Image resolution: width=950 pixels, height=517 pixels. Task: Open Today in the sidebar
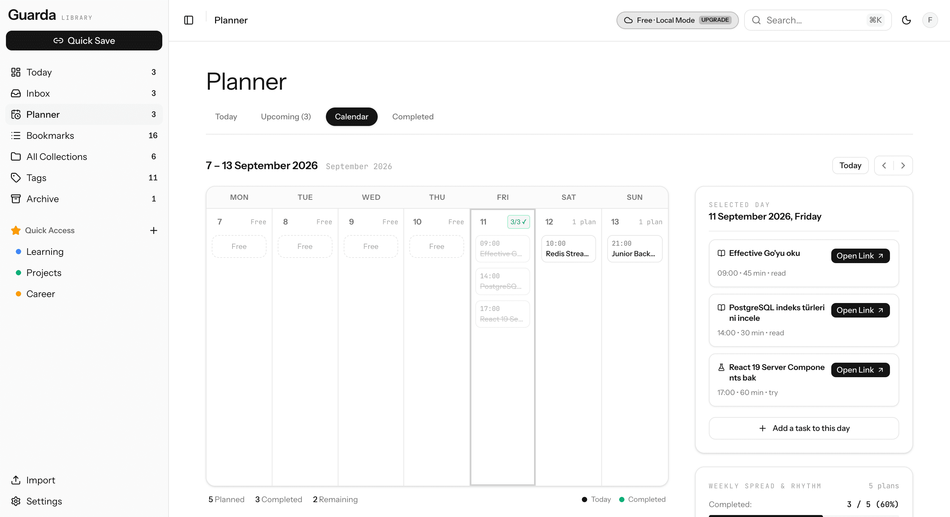click(x=84, y=72)
